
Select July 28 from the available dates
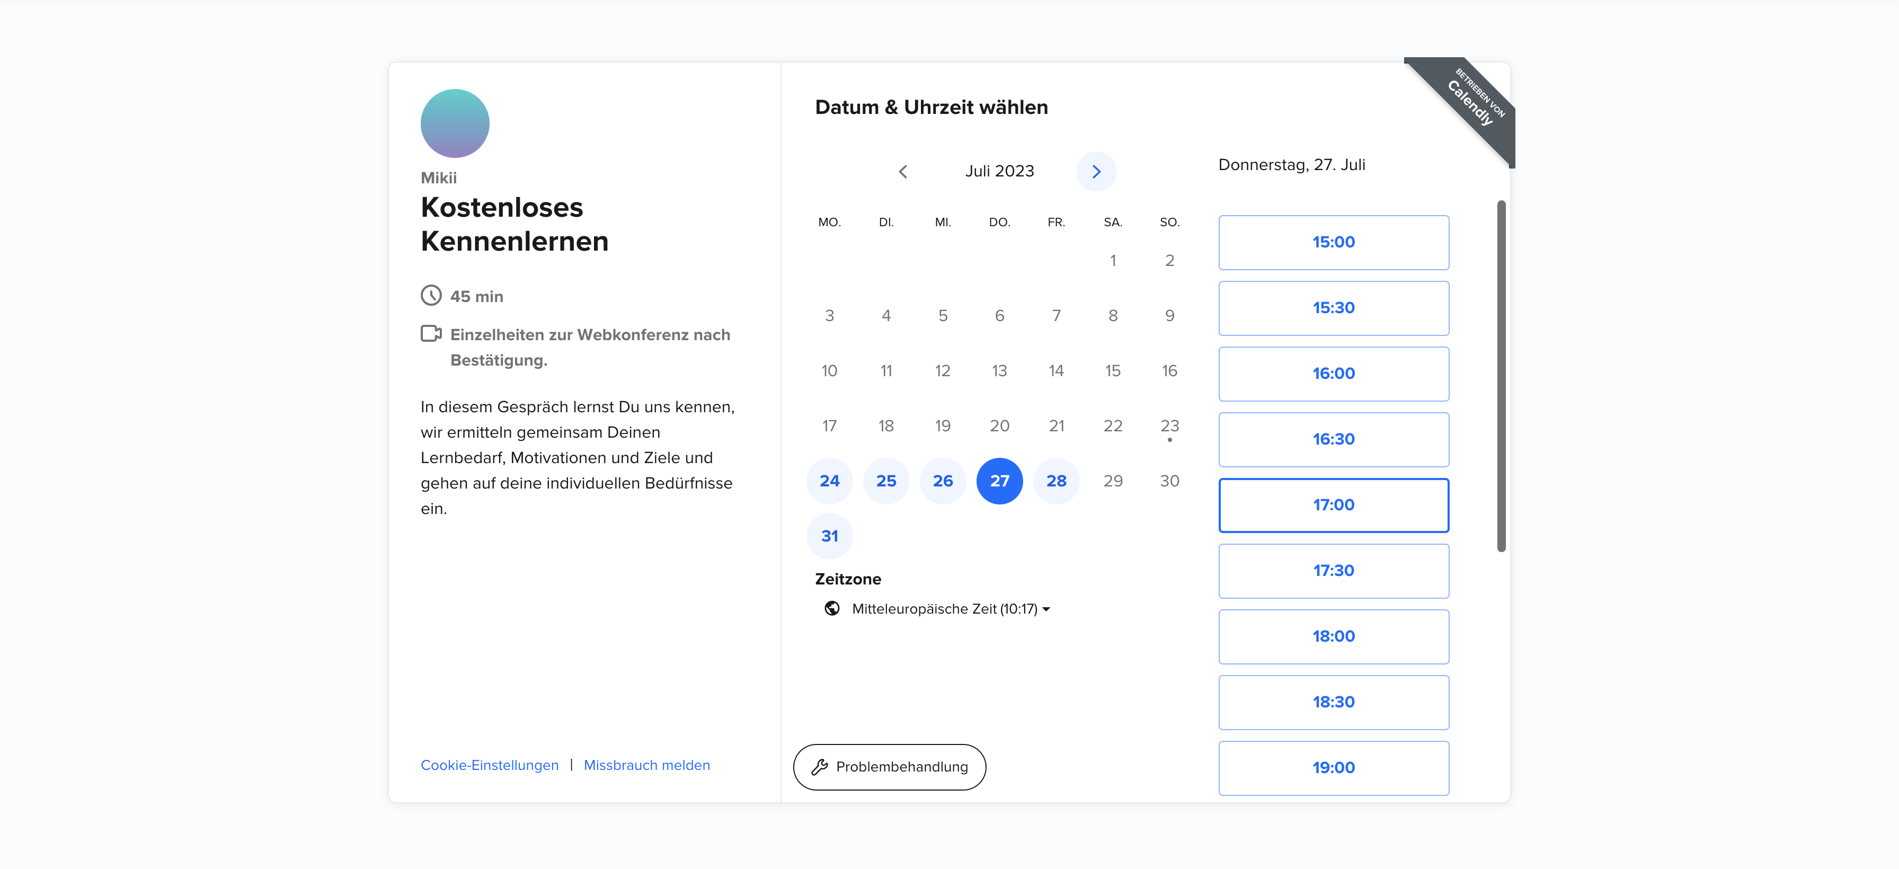pyautogui.click(x=1057, y=481)
